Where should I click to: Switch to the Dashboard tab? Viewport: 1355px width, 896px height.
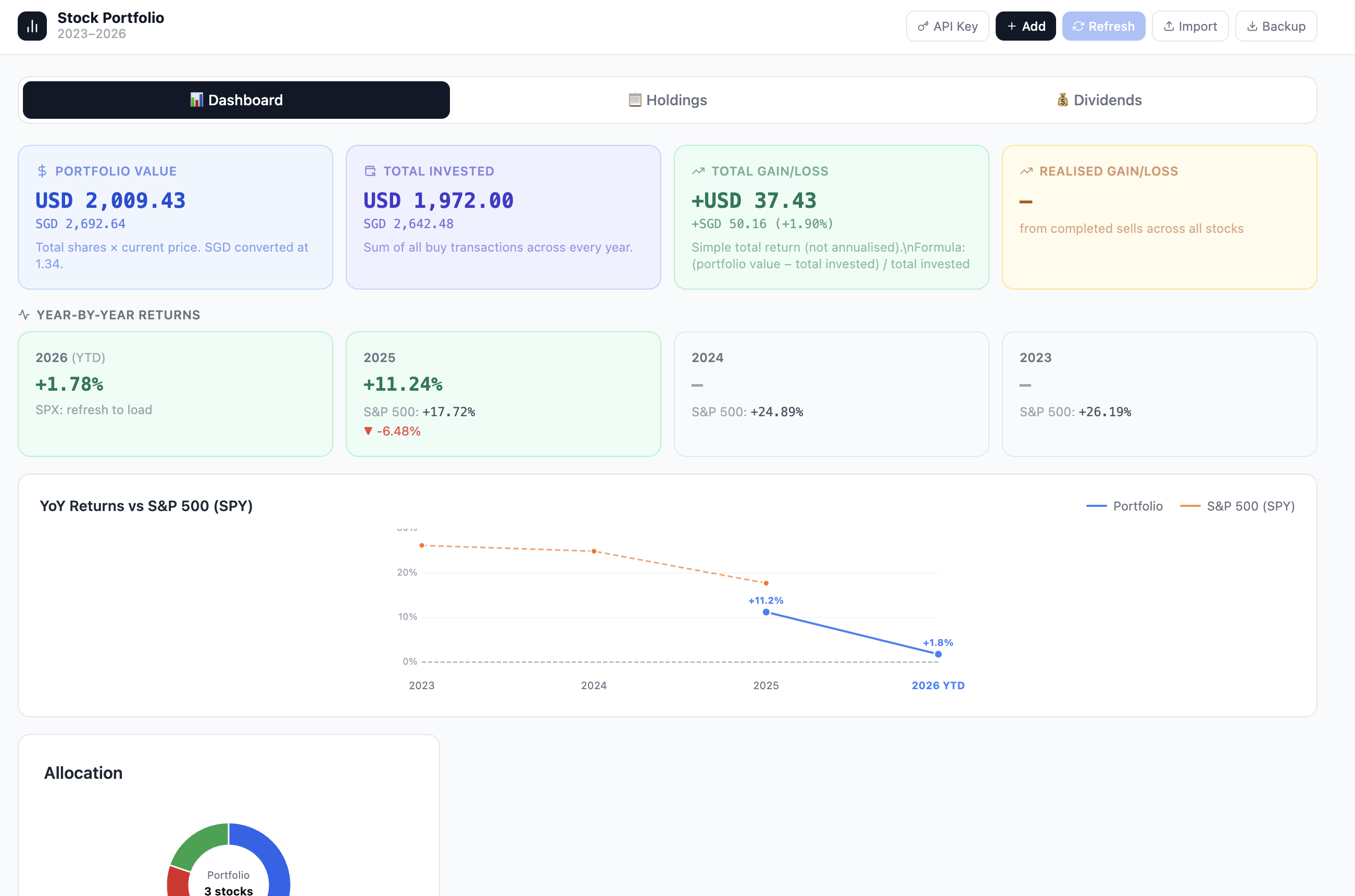(236, 100)
